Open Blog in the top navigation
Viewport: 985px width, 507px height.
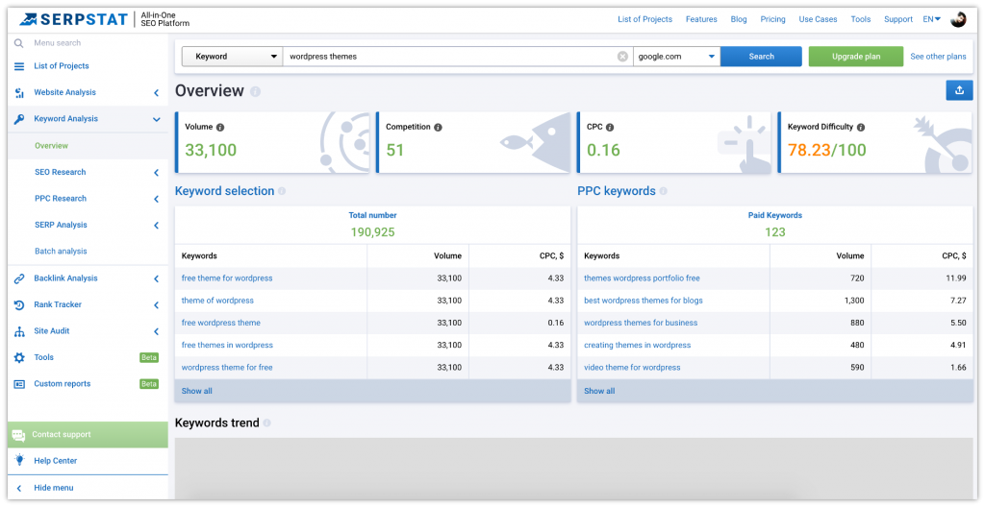coord(739,19)
